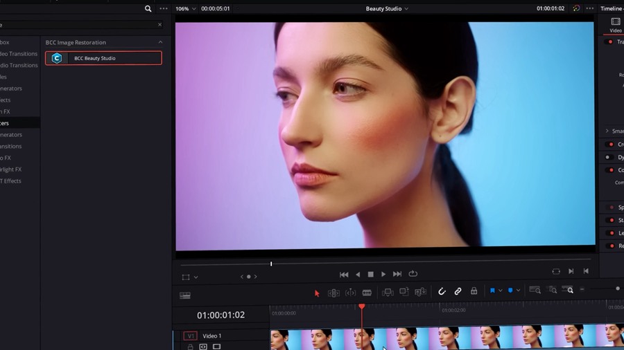Open the 106% viewer zoom dropdown
Viewport: 624px width, 350px height.
pos(185,8)
